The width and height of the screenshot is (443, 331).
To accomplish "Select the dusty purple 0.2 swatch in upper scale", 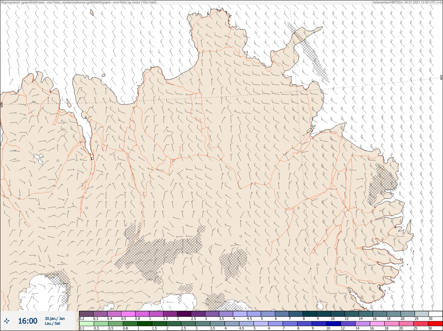I will pyautogui.click(x=86, y=314).
